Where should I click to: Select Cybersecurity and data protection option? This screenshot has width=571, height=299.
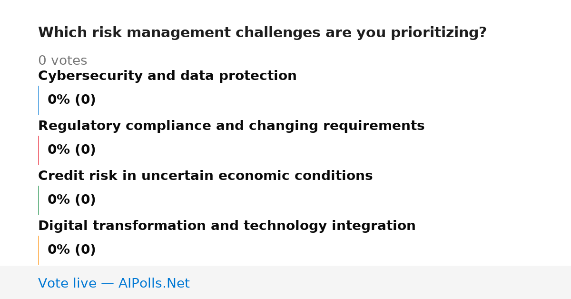click(x=167, y=76)
